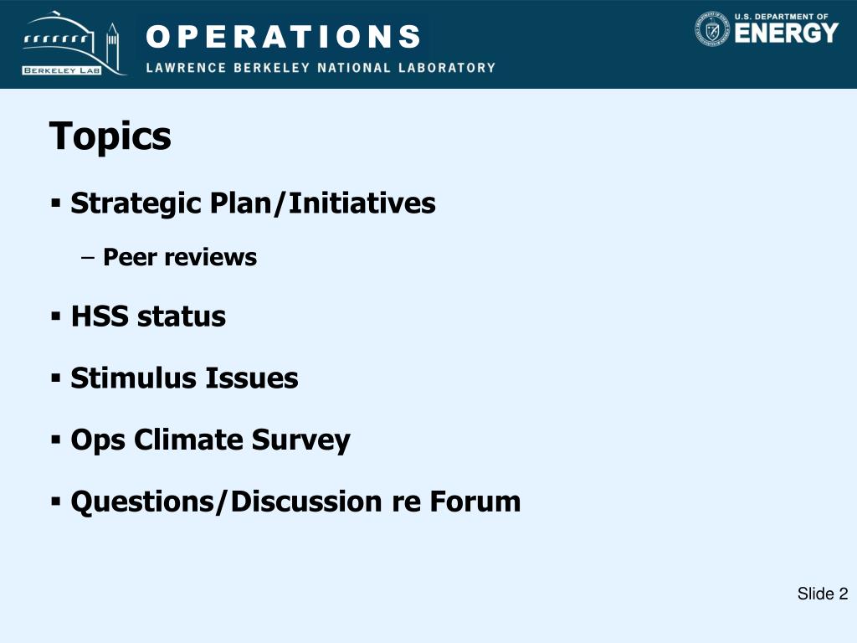
Task: Click square bullet before Stimulus Issues
Action: (x=56, y=378)
